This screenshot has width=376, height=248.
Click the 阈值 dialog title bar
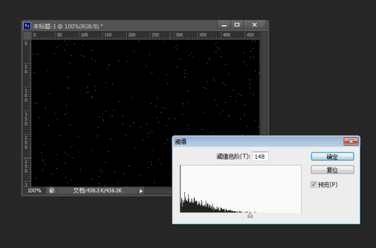pyautogui.click(x=258, y=142)
